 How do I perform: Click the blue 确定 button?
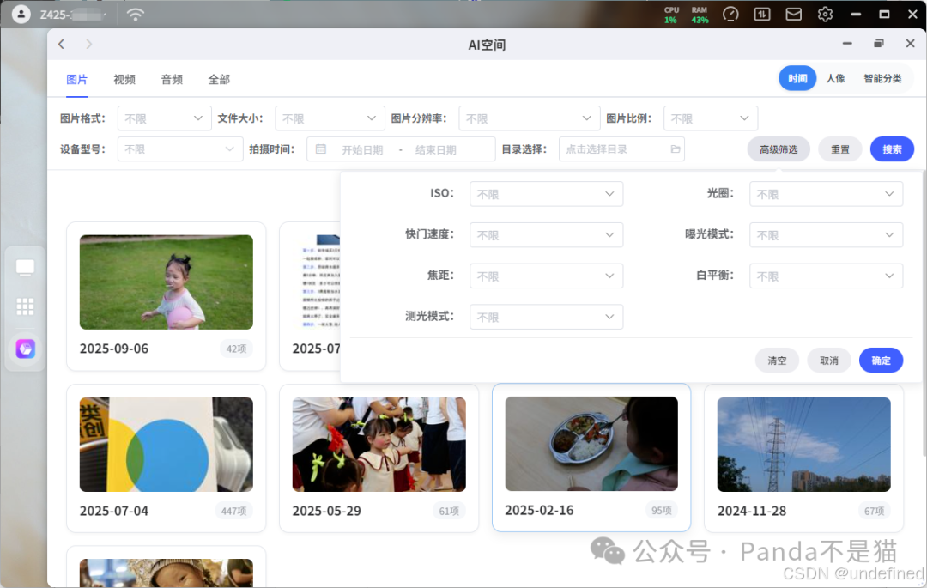(x=881, y=361)
